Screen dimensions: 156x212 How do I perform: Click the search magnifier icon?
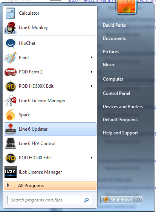point(86,200)
